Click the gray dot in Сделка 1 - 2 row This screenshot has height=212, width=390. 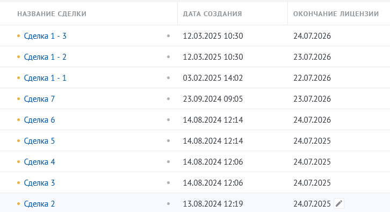point(168,57)
